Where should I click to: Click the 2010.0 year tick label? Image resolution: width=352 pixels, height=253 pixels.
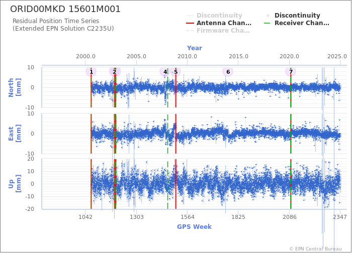pos(187,56)
